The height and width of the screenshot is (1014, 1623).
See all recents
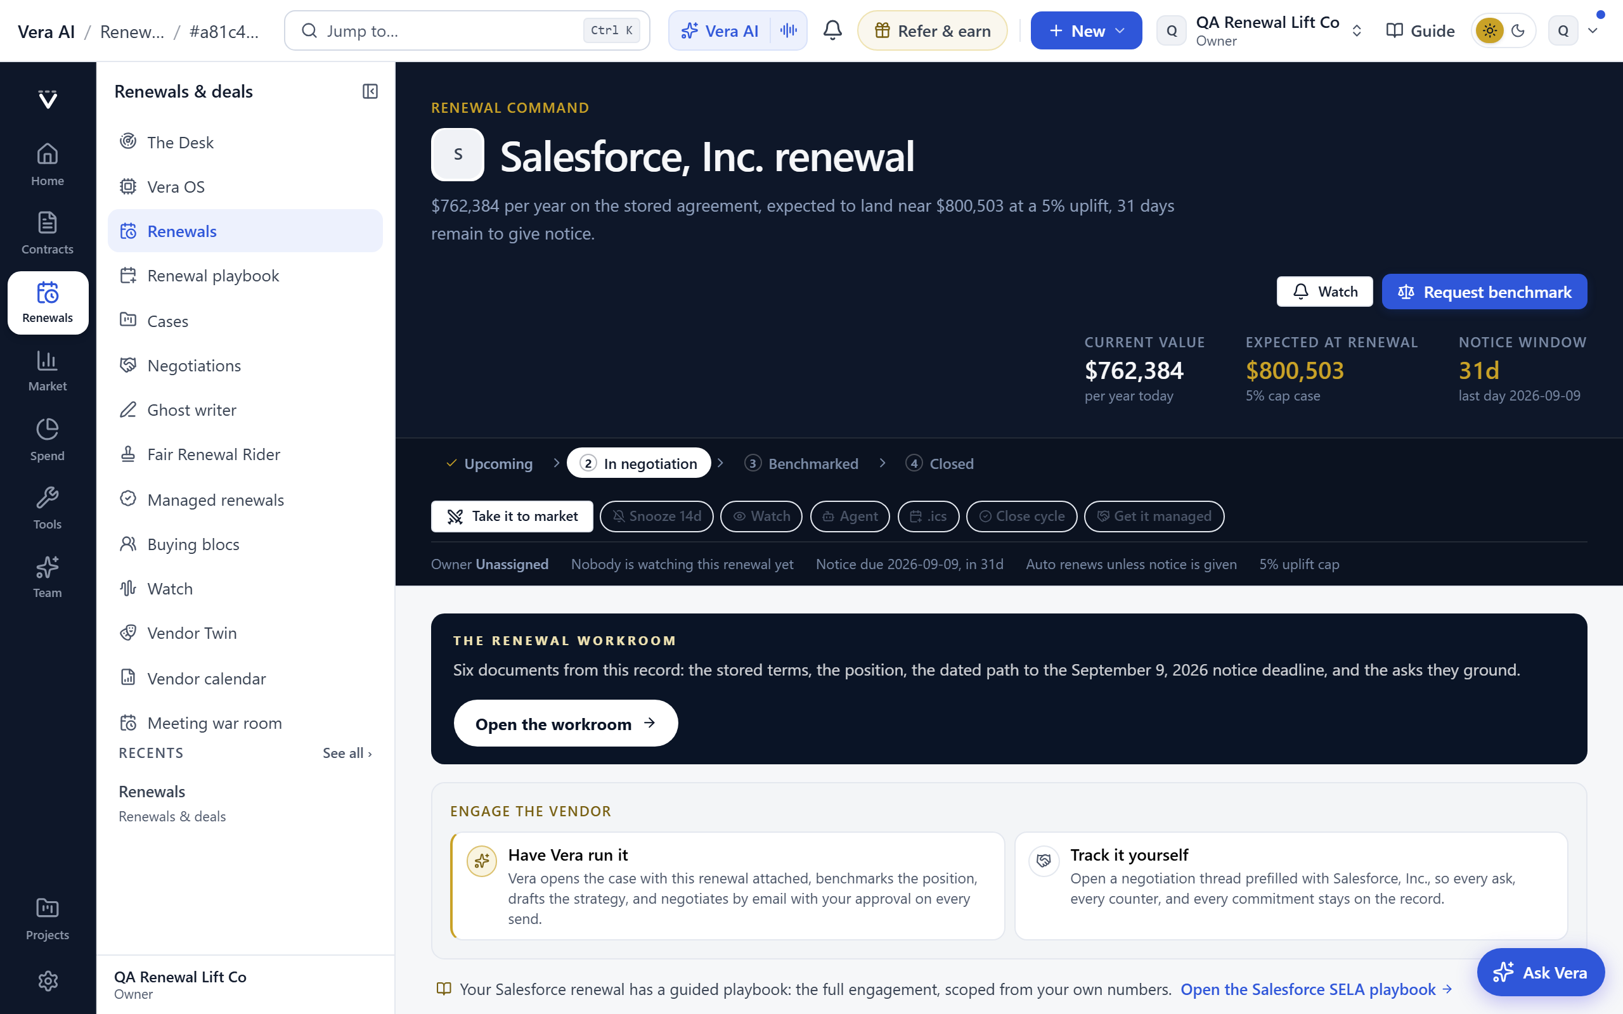pos(347,753)
